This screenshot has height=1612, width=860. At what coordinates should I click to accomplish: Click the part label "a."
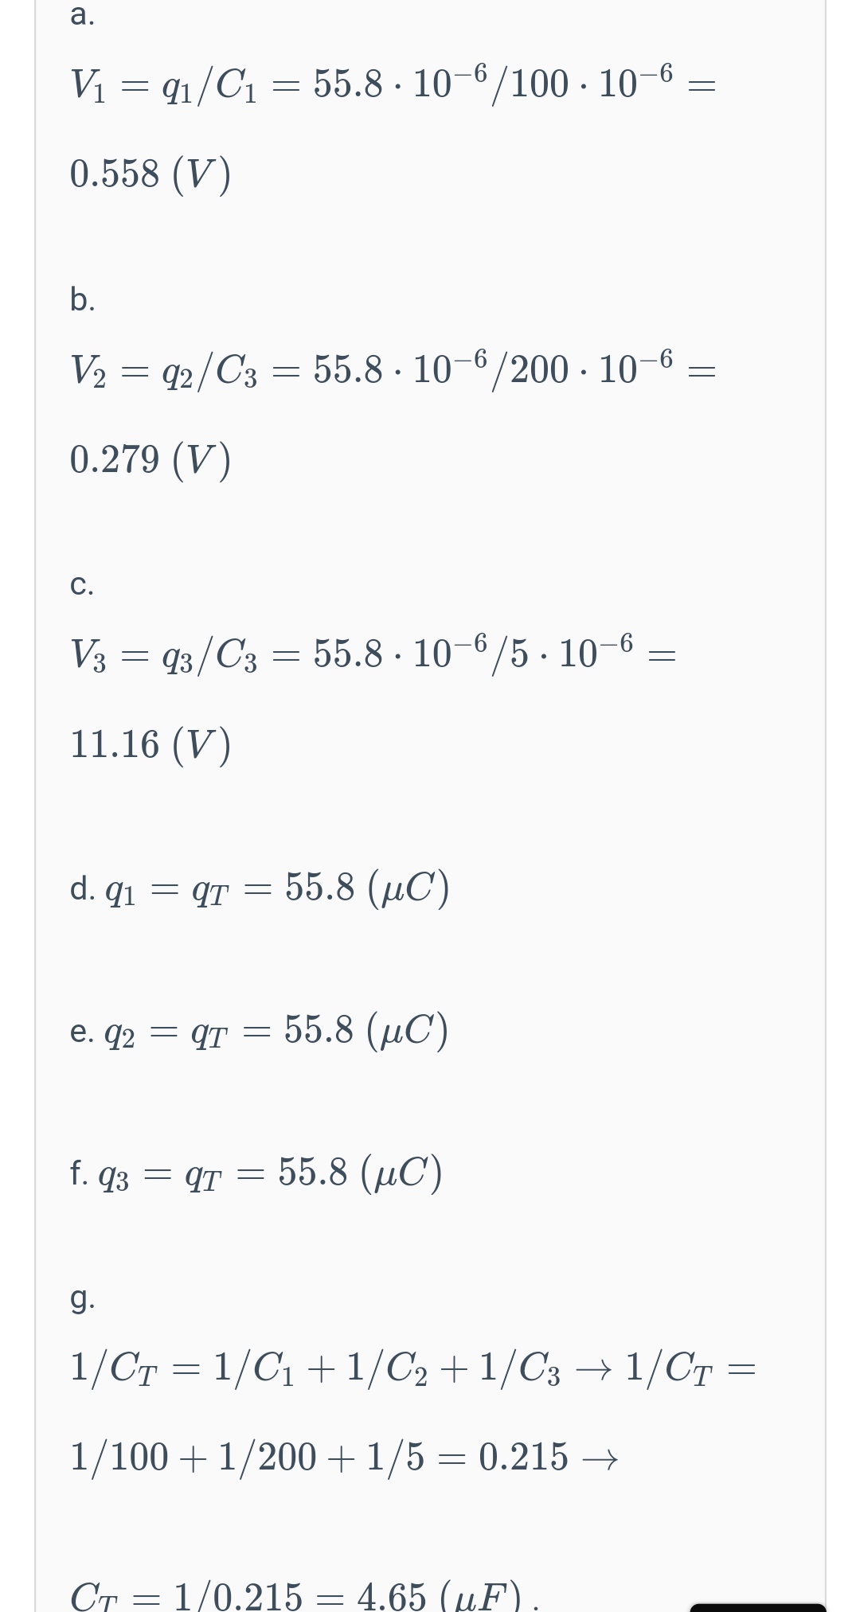(x=82, y=15)
